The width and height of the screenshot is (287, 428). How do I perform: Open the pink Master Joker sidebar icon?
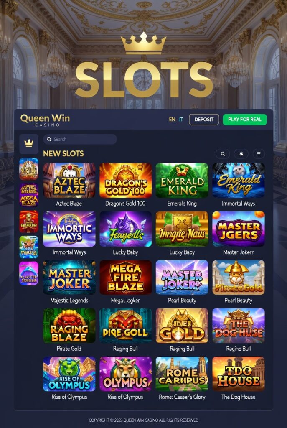click(29, 273)
